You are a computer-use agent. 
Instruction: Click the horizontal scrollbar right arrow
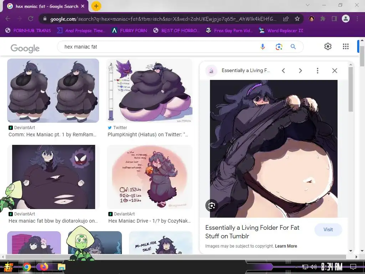click(x=356, y=257)
